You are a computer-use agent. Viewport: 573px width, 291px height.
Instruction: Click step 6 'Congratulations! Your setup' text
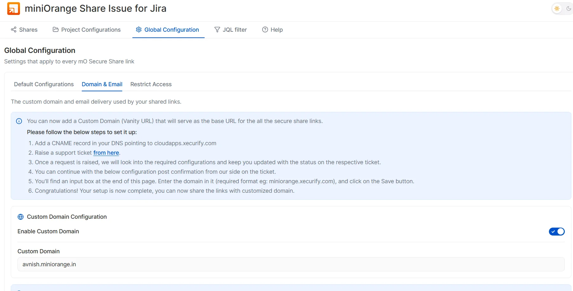pos(165,191)
